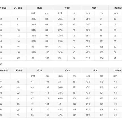Click waist cm value 79 in top table
122x122 pixels.
point(74,47)
